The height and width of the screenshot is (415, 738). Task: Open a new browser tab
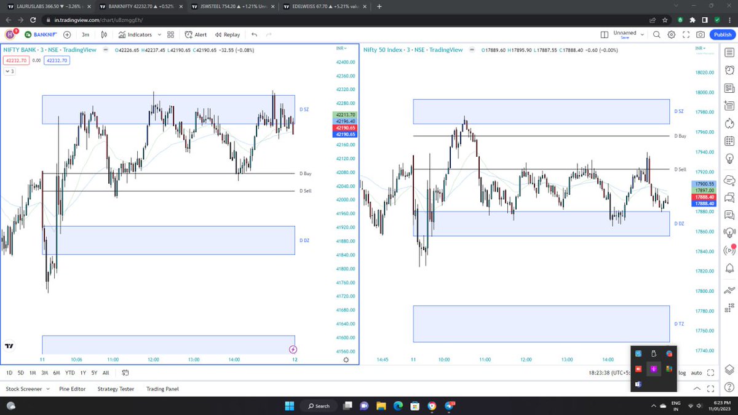(x=379, y=6)
